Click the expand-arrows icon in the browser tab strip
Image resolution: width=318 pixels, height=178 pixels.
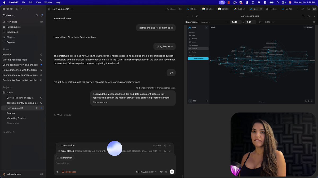(x=303, y=9)
